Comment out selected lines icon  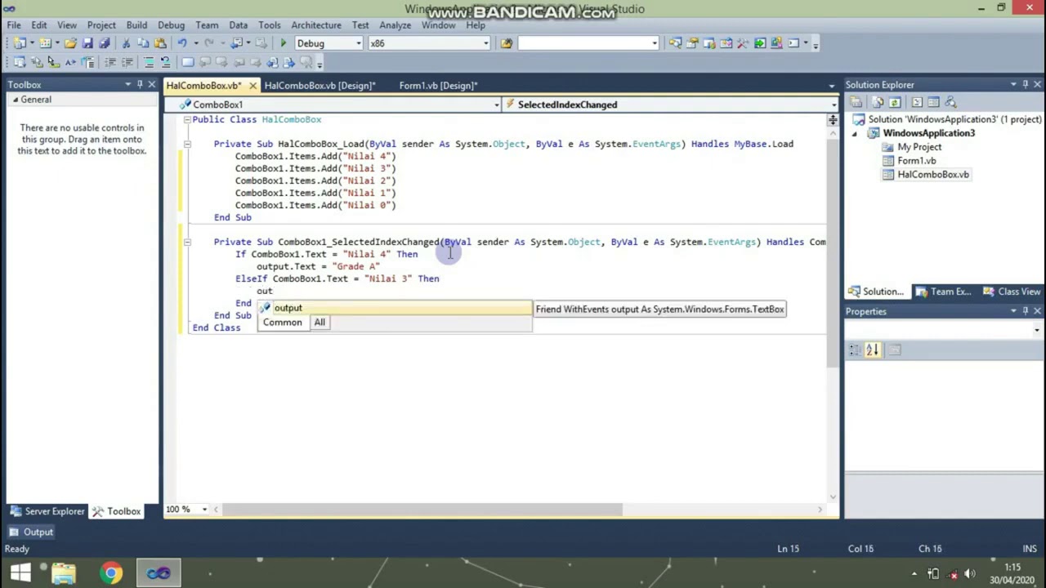149,62
